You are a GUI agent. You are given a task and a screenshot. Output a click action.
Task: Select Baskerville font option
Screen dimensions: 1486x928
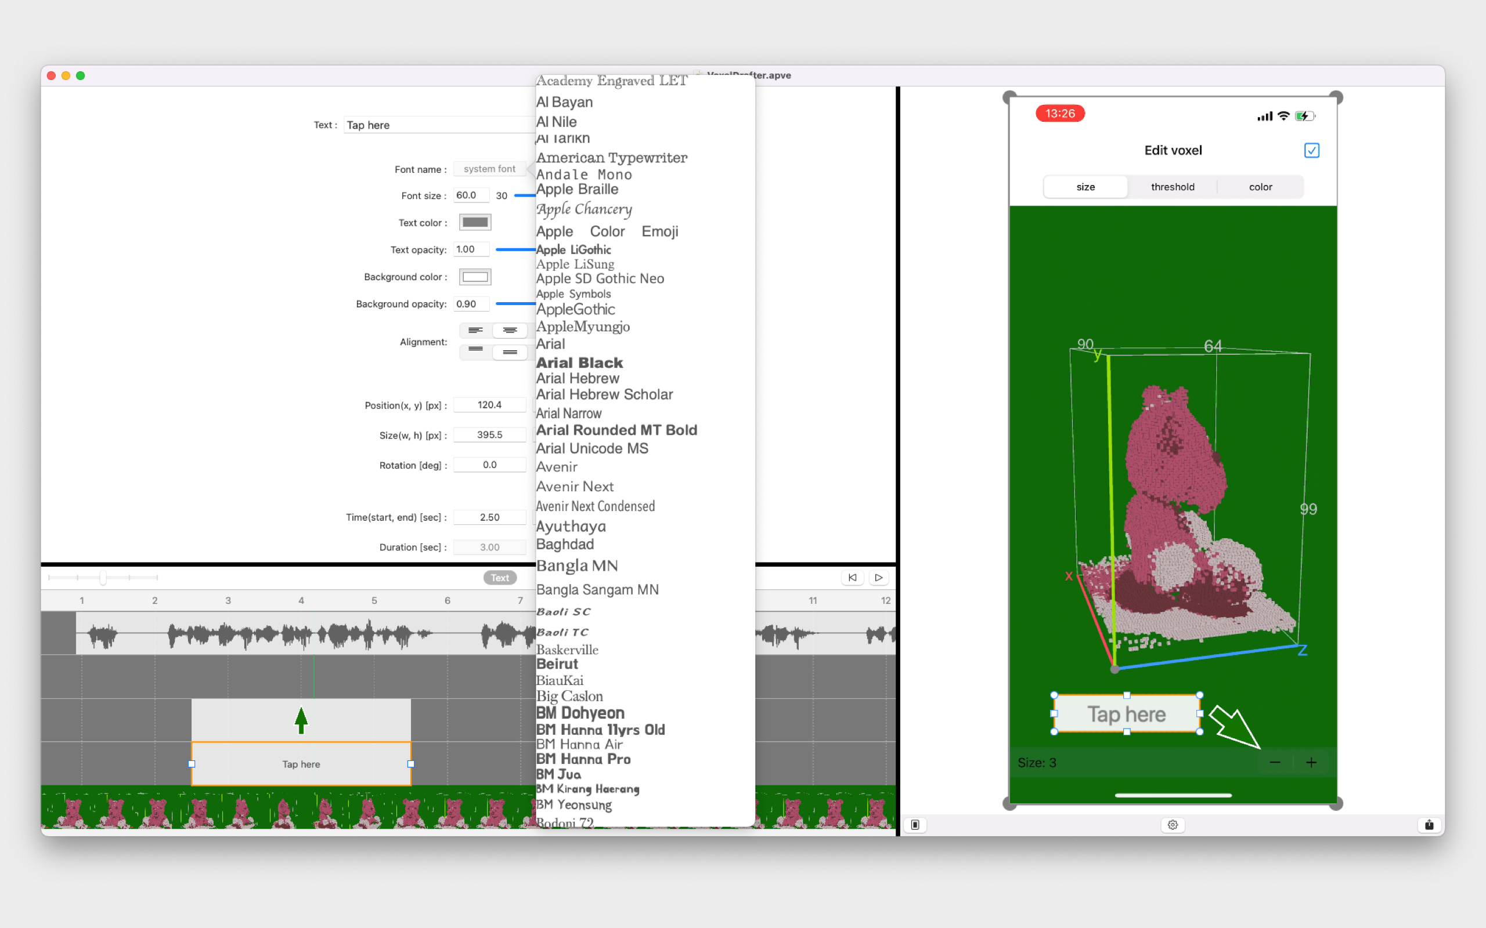point(567,650)
